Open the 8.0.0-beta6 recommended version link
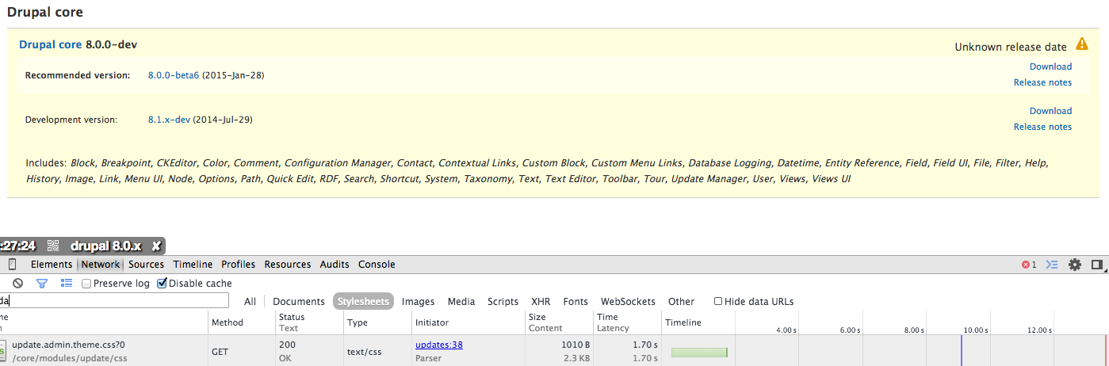Screen dimensions: 1109x366 (174, 75)
